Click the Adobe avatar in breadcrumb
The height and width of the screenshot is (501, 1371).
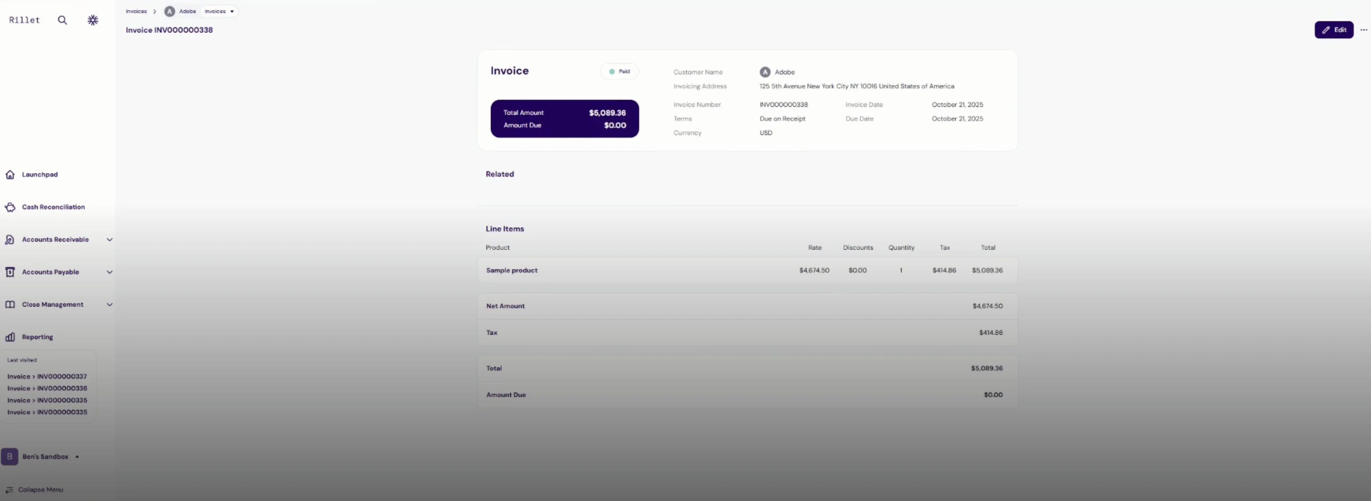pos(169,11)
